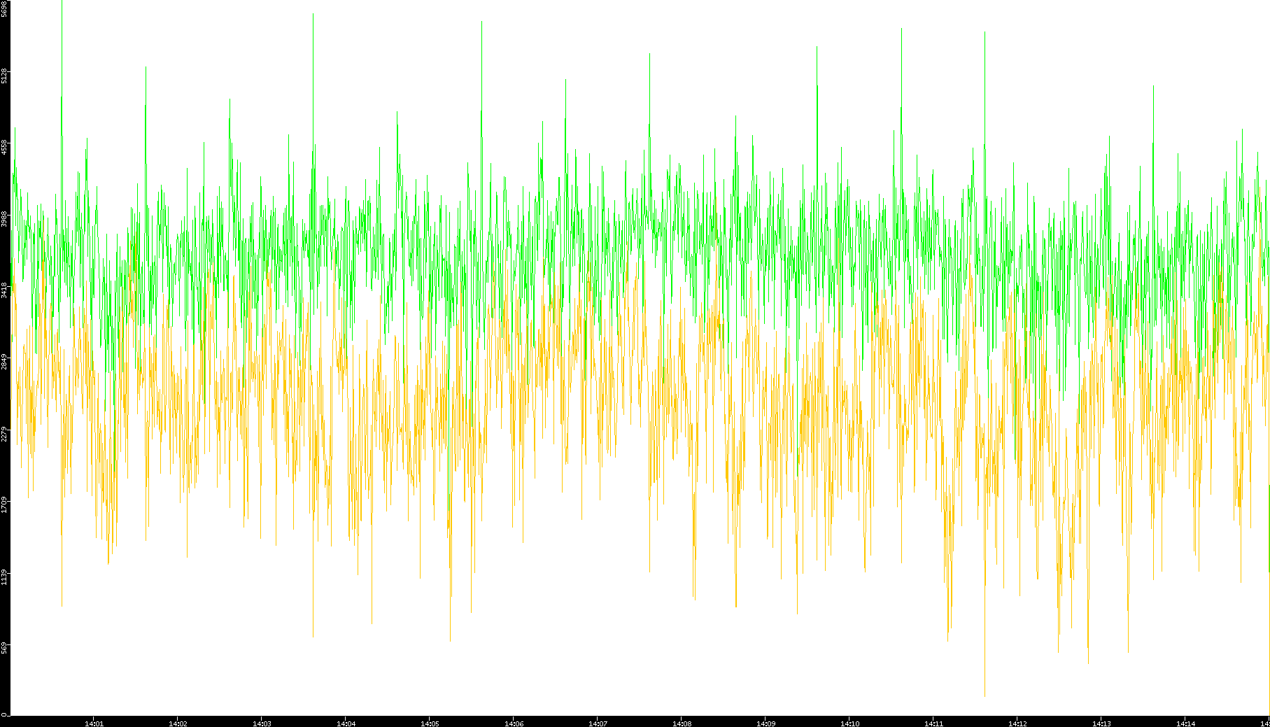Choose the 14:08 tick label
Image resolution: width=1270 pixels, height=727 pixels.
tap(682, 723)
